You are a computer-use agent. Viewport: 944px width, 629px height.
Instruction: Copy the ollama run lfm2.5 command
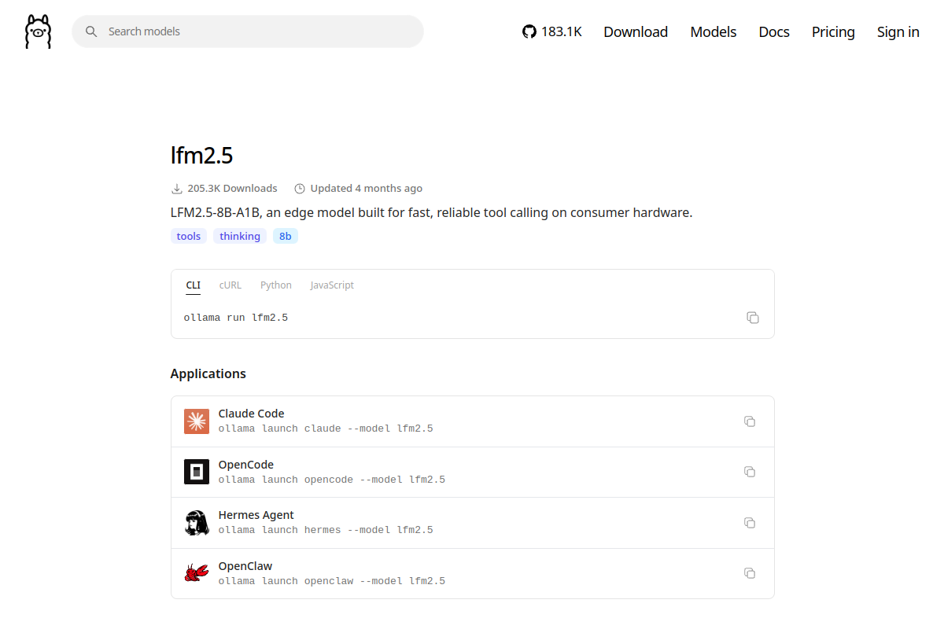[753, 318]
